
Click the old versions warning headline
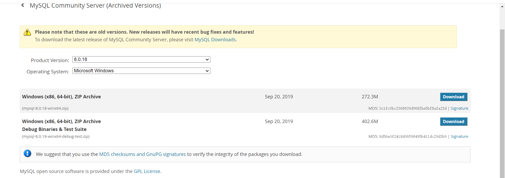coord(144,32)
